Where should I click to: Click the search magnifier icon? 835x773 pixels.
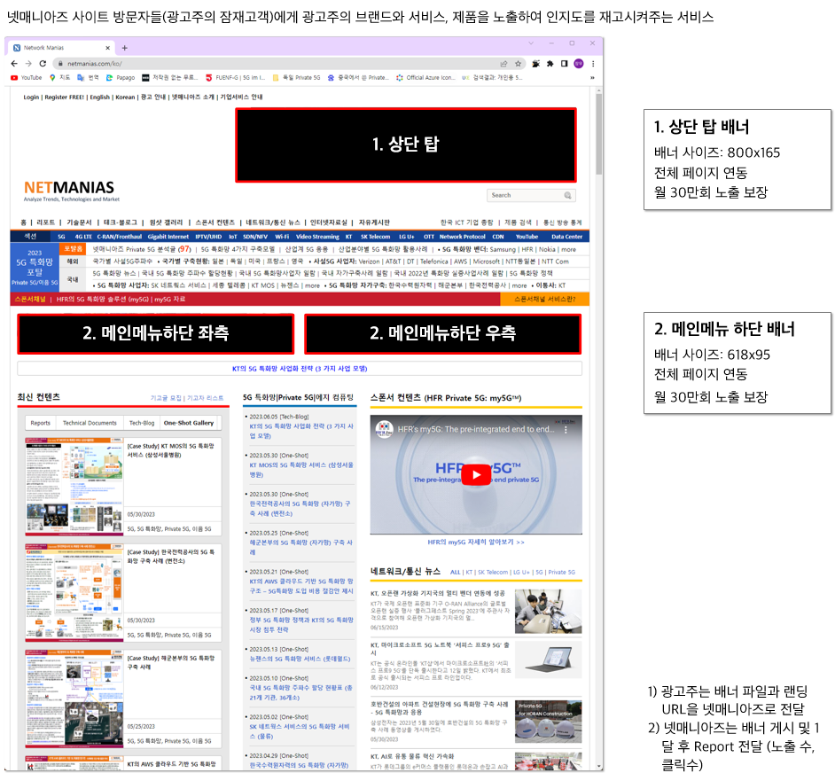(x=567, y=196)
